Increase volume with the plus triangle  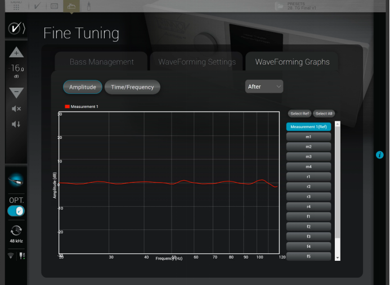point(16,52)
